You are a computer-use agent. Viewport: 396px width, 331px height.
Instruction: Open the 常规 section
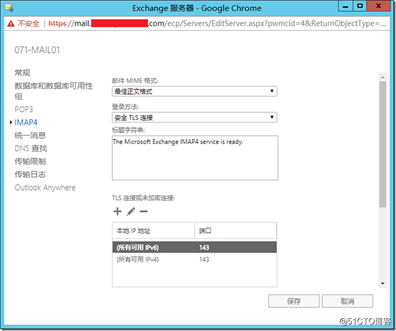point(22,73)
